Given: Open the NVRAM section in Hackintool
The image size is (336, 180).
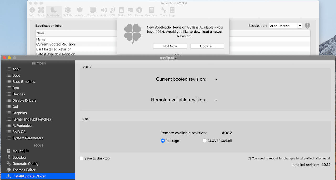Looking at the screenshot, I should click(x=67, y=12).
